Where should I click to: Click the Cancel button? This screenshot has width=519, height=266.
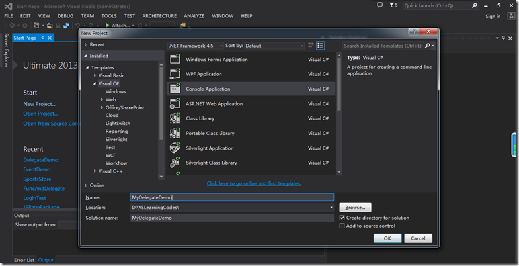[x=418, y=238]
